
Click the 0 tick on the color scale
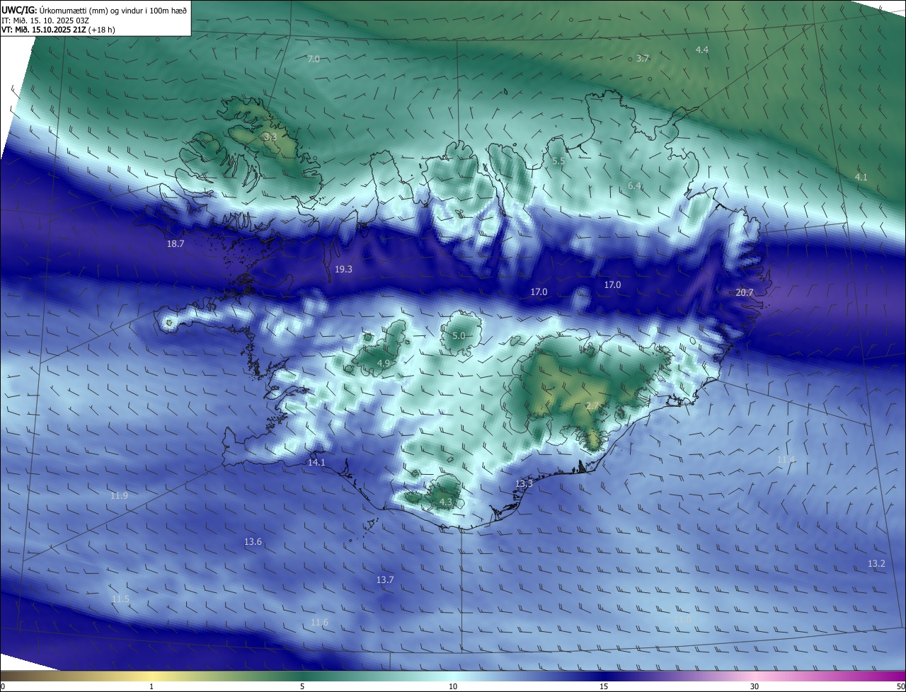(3, 686)
